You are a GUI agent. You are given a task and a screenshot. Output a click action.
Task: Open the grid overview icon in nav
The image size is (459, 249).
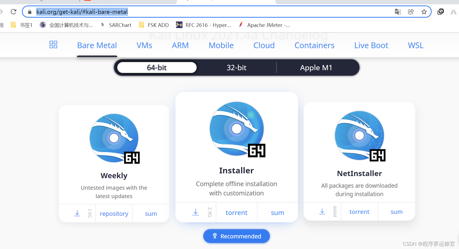tap(53, 45)
